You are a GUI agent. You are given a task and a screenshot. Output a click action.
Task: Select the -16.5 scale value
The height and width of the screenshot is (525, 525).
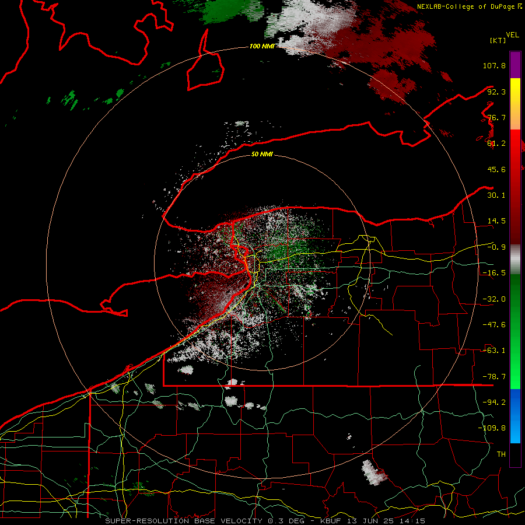point(494,273)
